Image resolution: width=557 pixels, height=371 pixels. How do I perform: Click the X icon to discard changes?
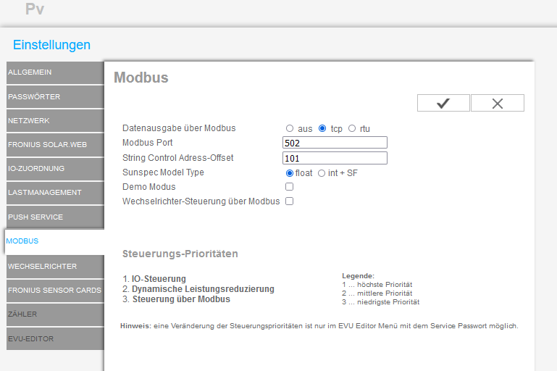pos(498,103)
